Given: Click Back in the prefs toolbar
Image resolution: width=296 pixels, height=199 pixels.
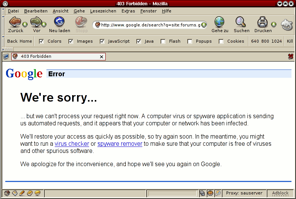Looking at the screenshot, I should 12,41.
